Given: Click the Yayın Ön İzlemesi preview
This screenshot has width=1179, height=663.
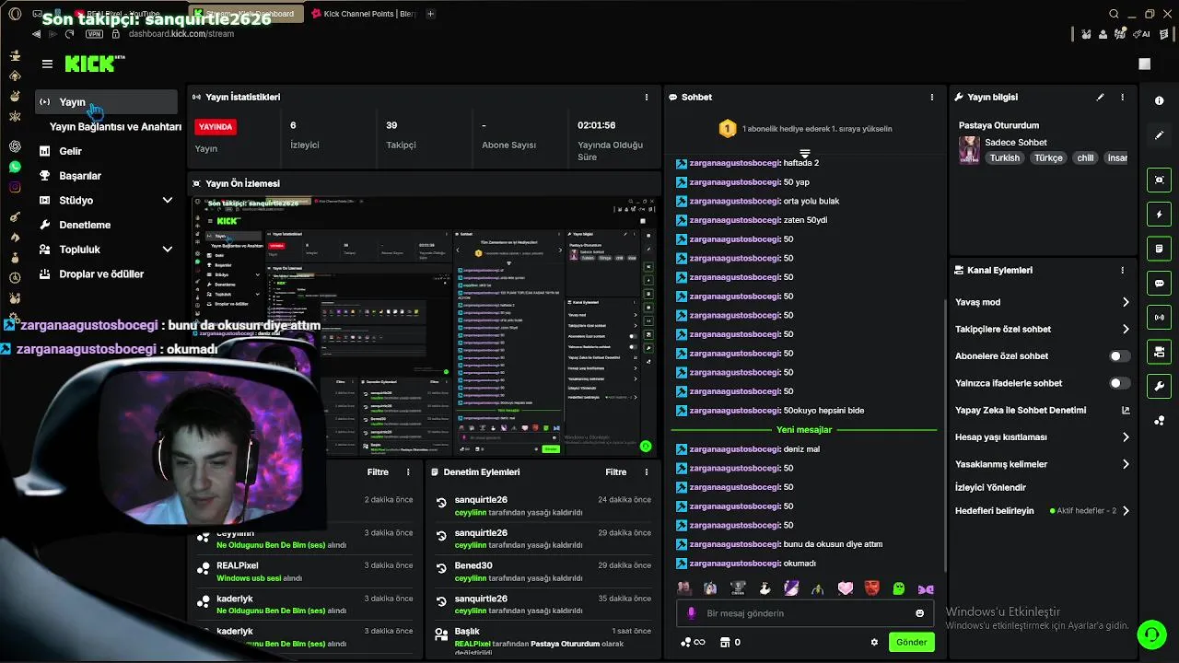Looking at the screenshot, I should pyautogui.click(x=425, y=326).
